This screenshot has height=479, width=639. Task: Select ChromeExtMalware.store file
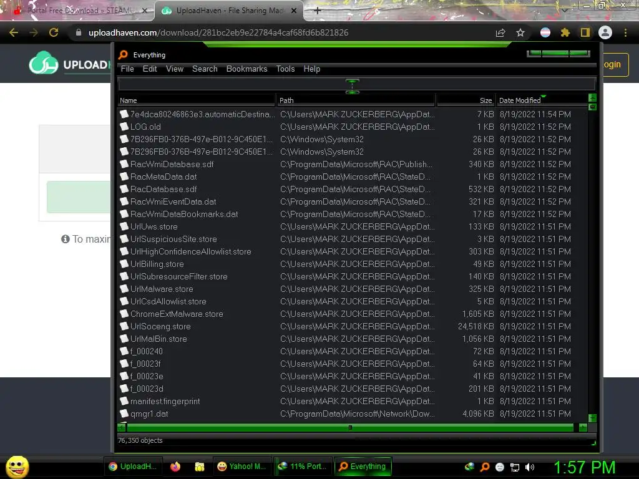tap(177, 314)
